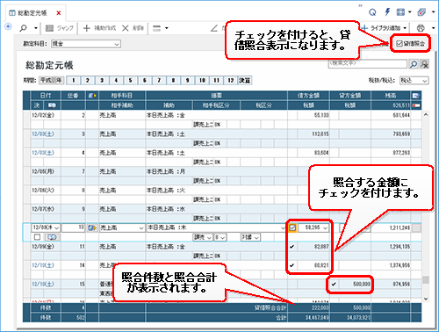Select period month 9 tab
439x332 pixels.
pos(188,80)
